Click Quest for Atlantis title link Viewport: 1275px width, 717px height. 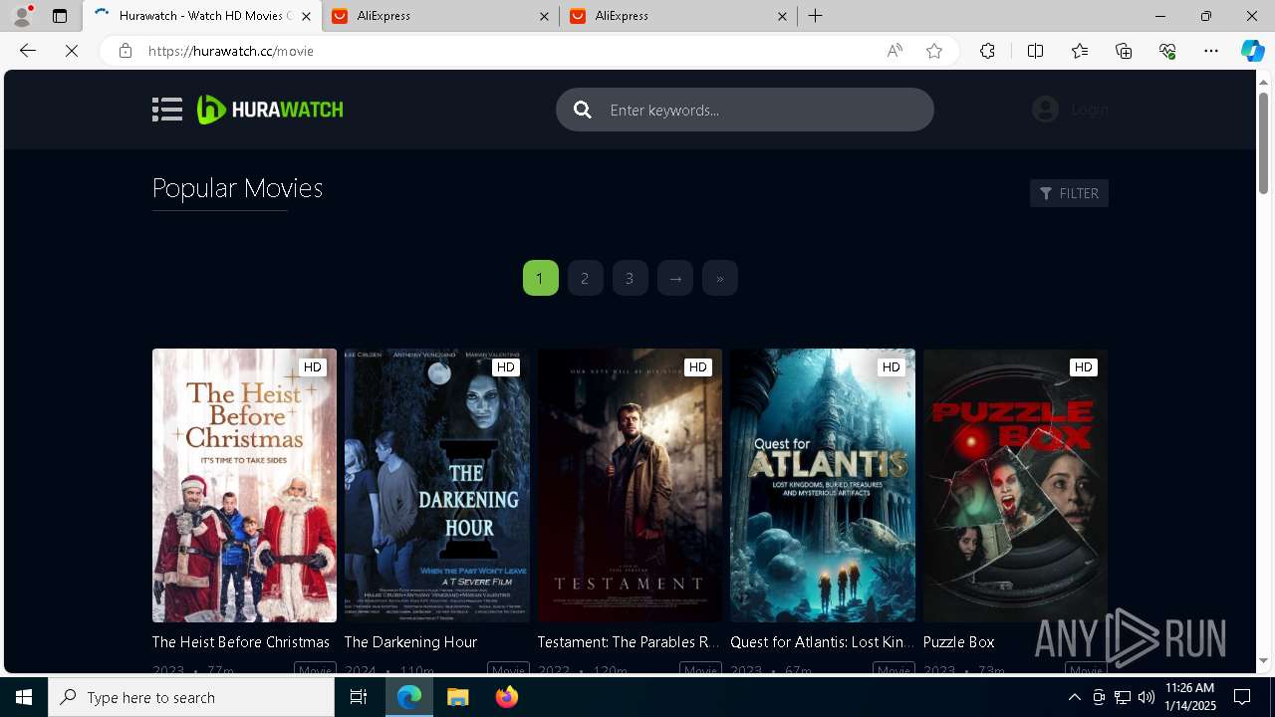point(822,642)
